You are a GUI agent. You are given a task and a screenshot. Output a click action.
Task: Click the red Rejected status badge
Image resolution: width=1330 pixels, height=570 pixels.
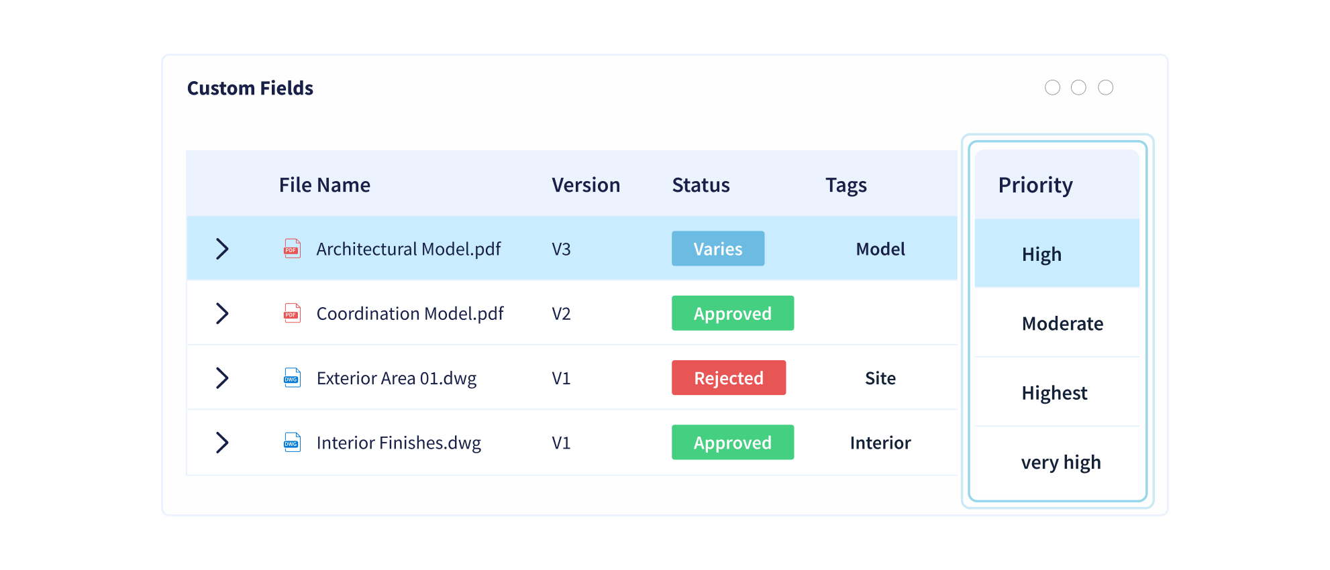pyautogui.click(x=729, y=378)
